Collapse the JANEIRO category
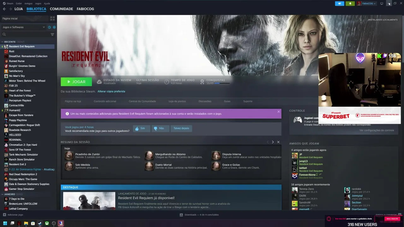The width and height of the screenshot is (404, 227). (x=3, y=194)
